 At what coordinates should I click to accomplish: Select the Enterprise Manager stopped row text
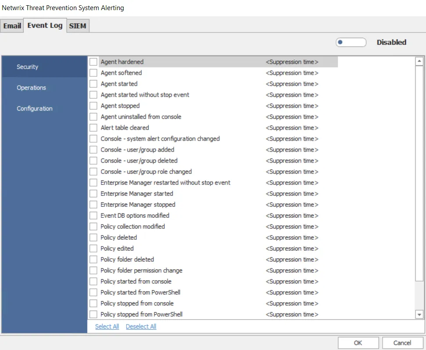point(138,205)
